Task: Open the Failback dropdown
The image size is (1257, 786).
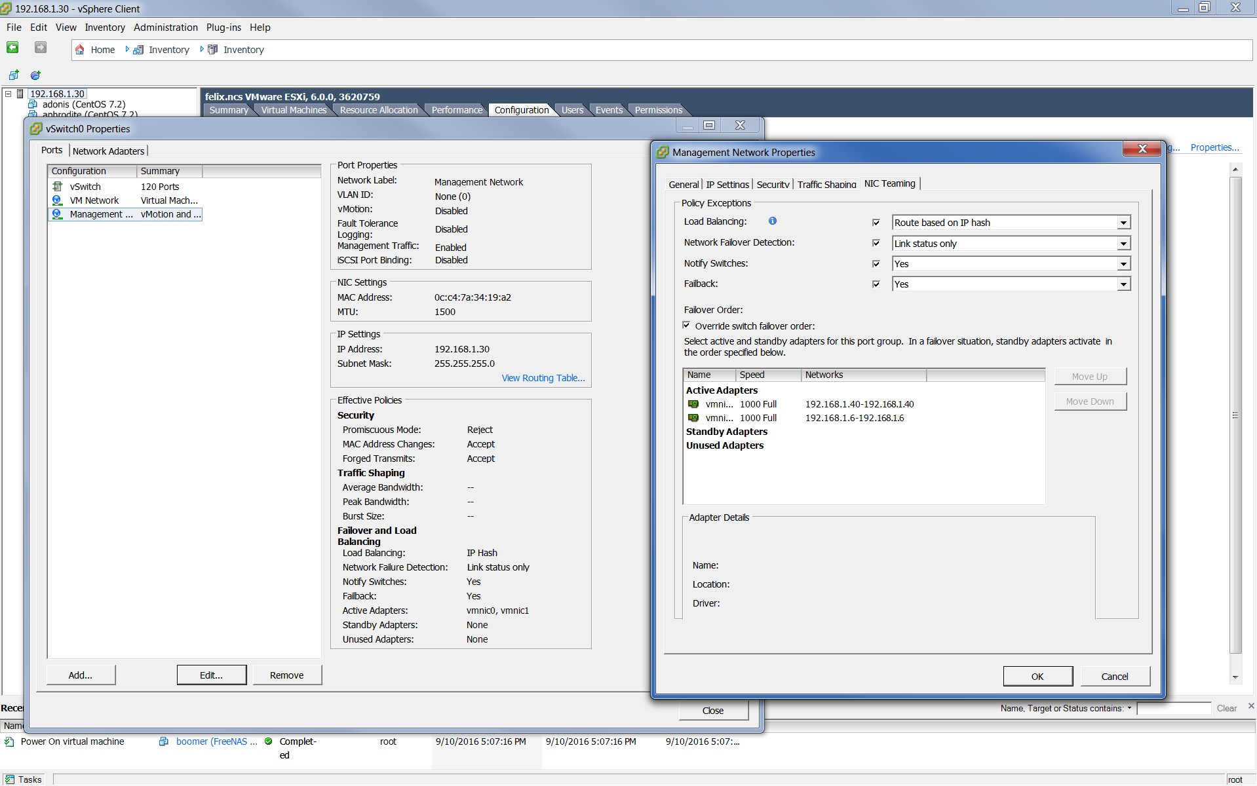Action: click(x=1123, y=284)
